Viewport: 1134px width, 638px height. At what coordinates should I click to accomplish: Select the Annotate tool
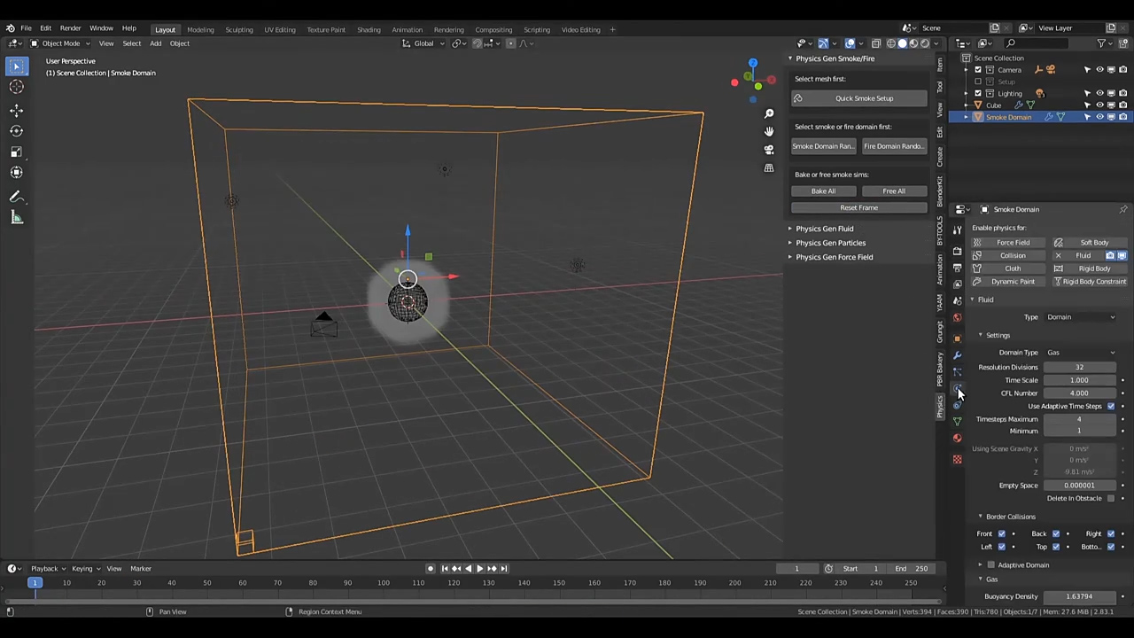(16, 197)
